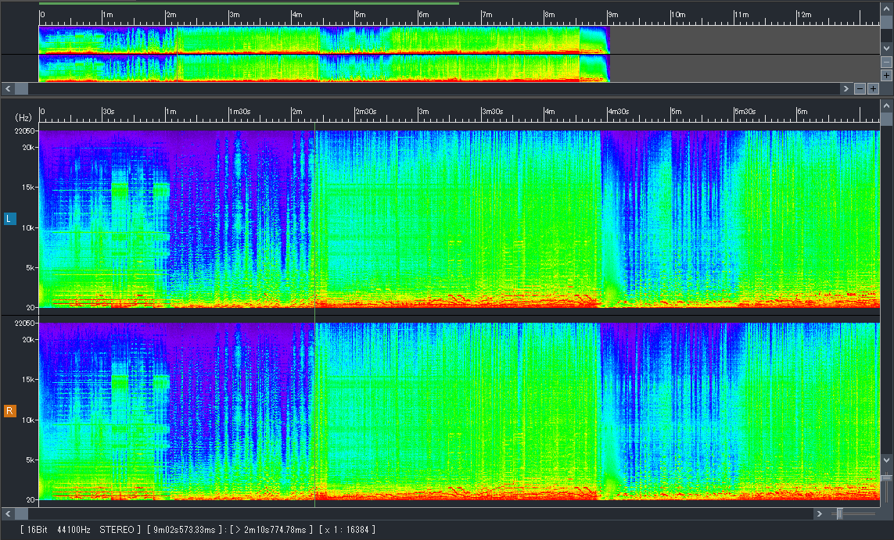
Task: Click the horizontal zoom-out minus button in overview
Action: tap(860, 89)
